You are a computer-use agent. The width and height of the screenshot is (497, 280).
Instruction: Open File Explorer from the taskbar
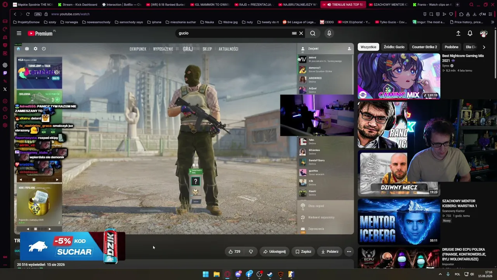click(x=217, y=274)
